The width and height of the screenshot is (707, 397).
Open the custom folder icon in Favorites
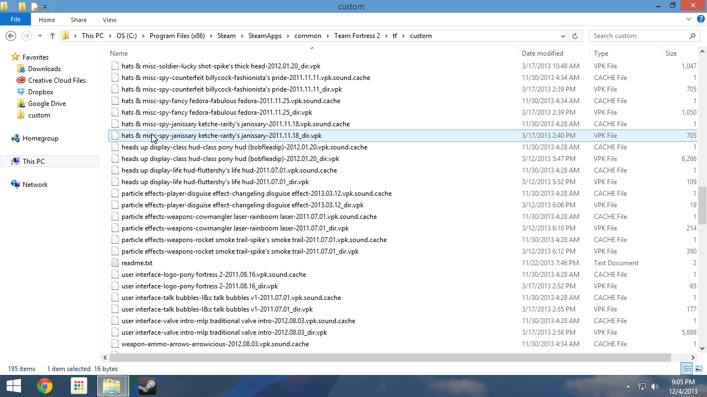[22, 115]
